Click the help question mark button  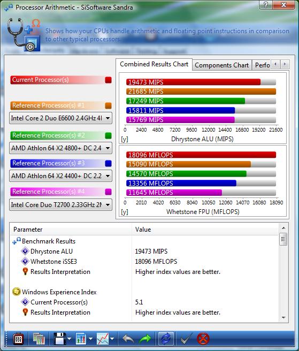tap(266, 5)
